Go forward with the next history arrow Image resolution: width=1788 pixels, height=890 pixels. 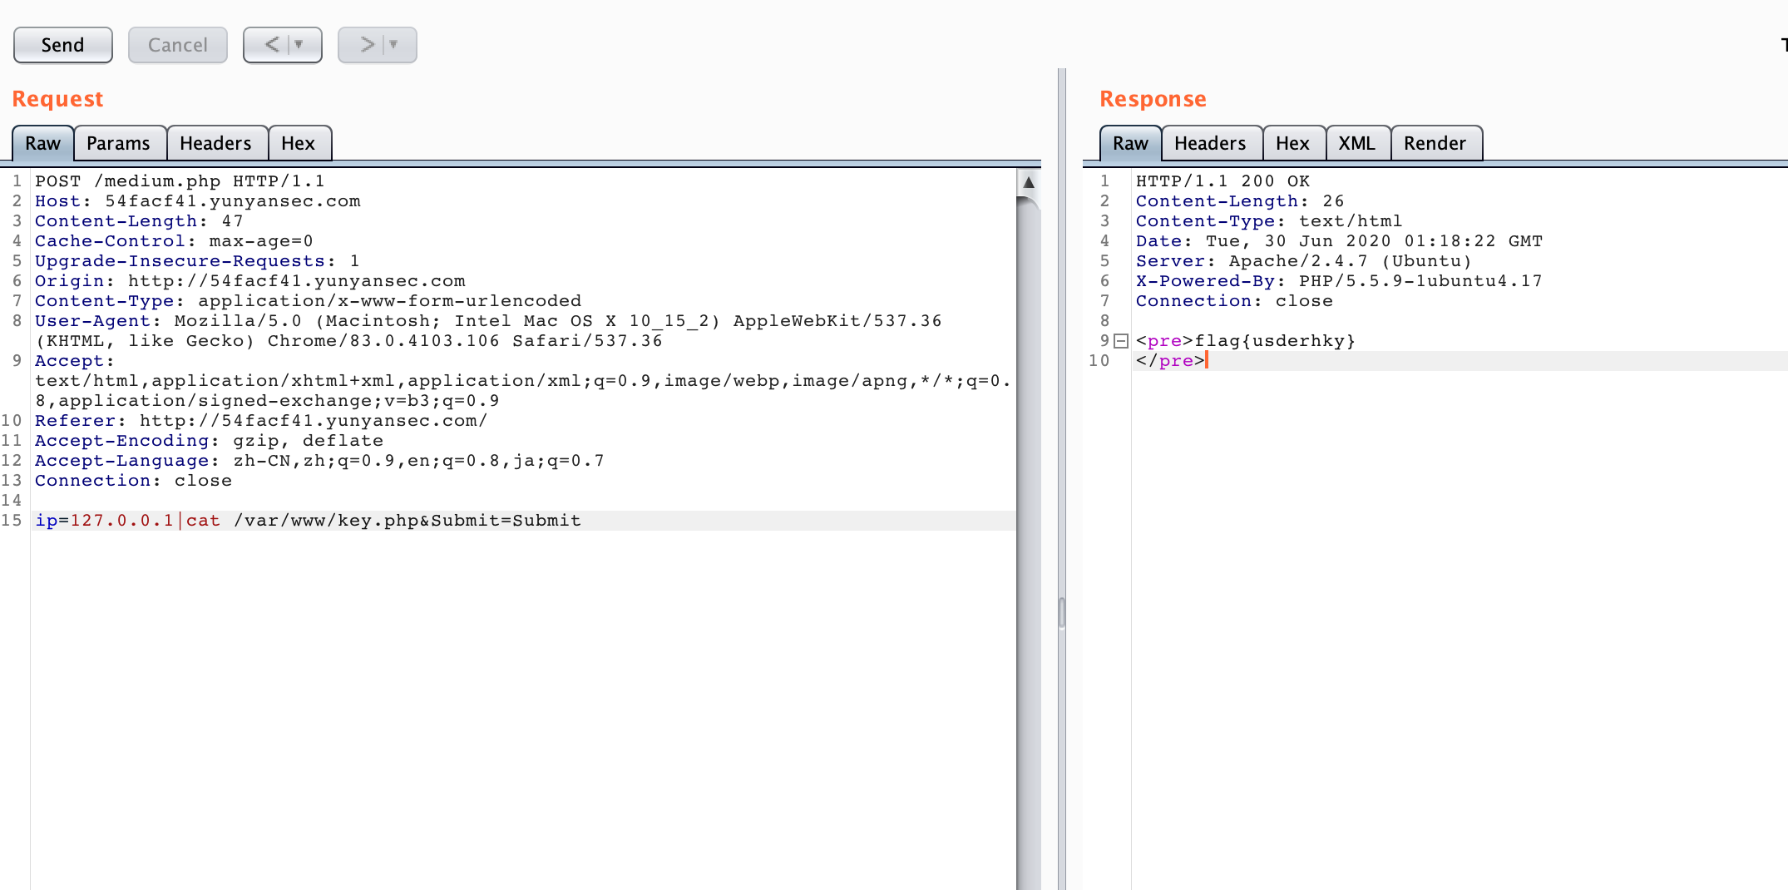tap(365, 45)
